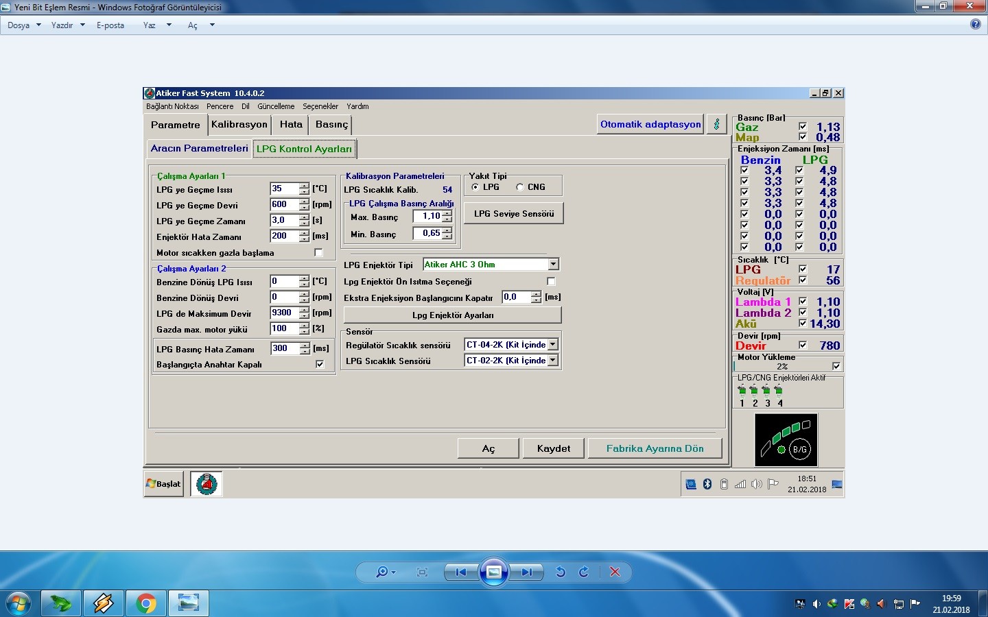Open the LPG Sıcaklık Sensörü dropdown
Screen dimensions: 988x617
tap(553, 360)
